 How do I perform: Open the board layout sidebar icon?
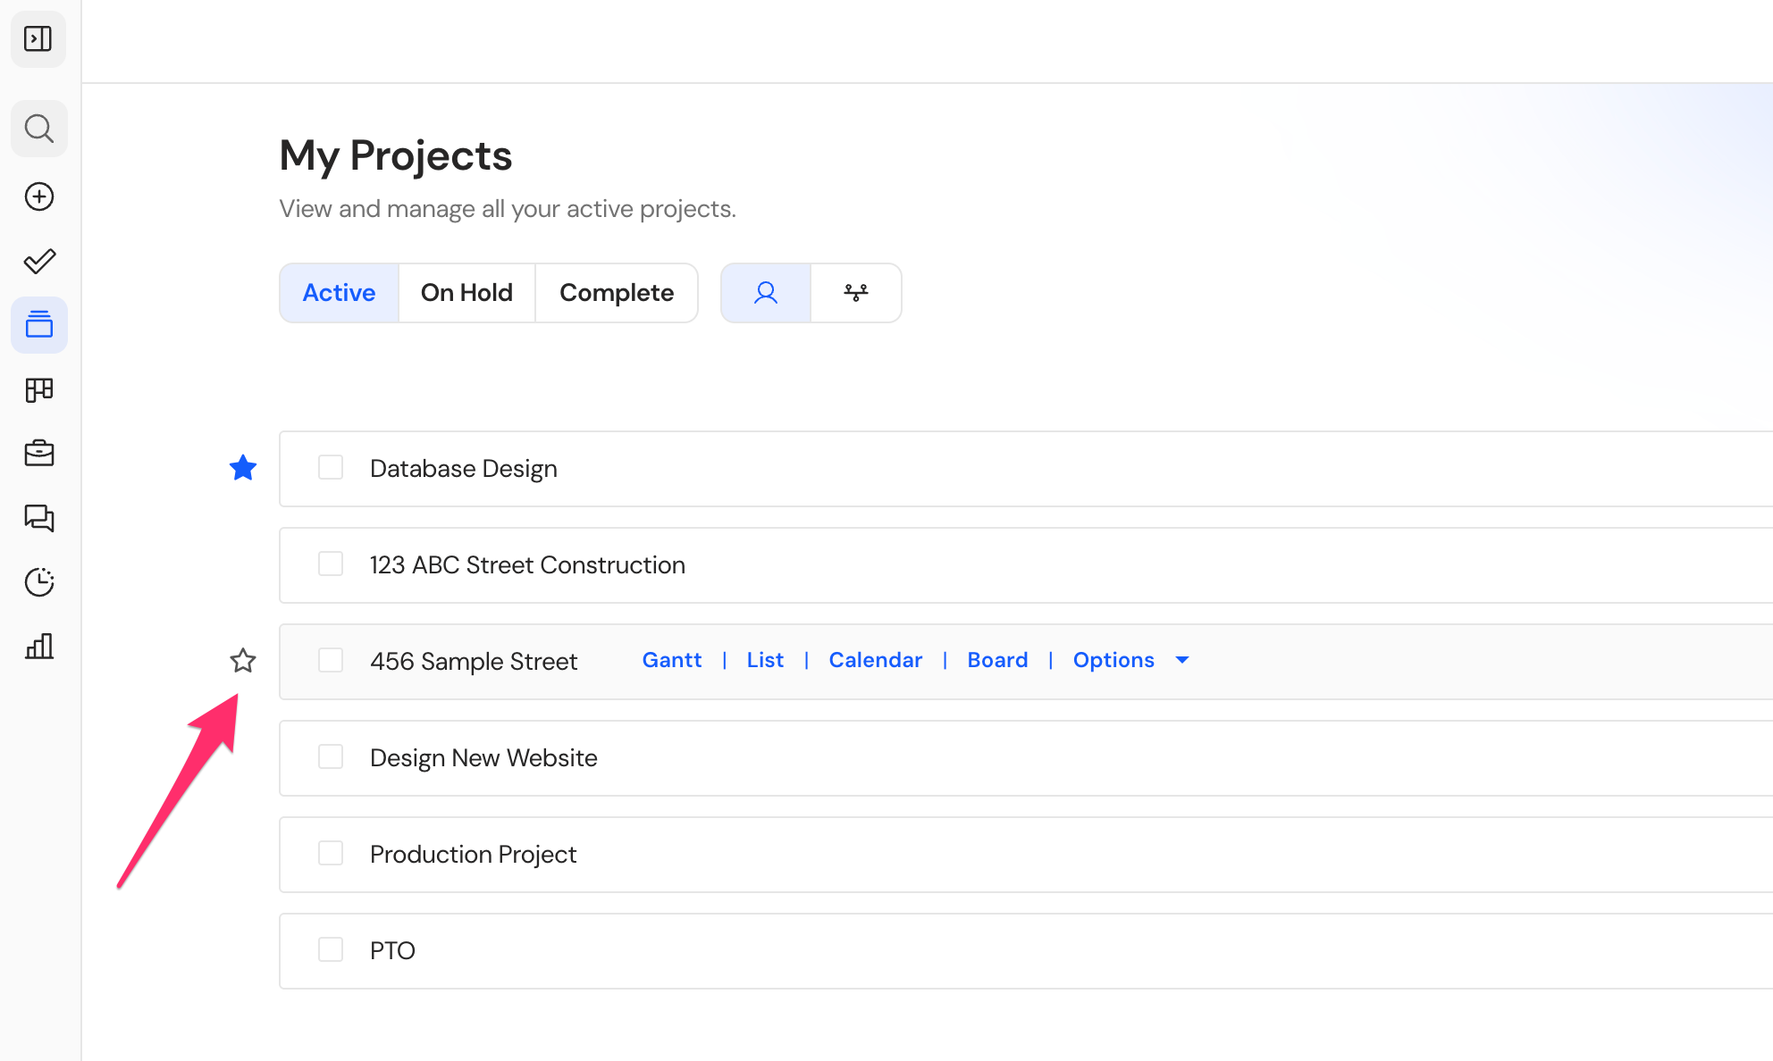pyautogui.click(x=39, y=389)
